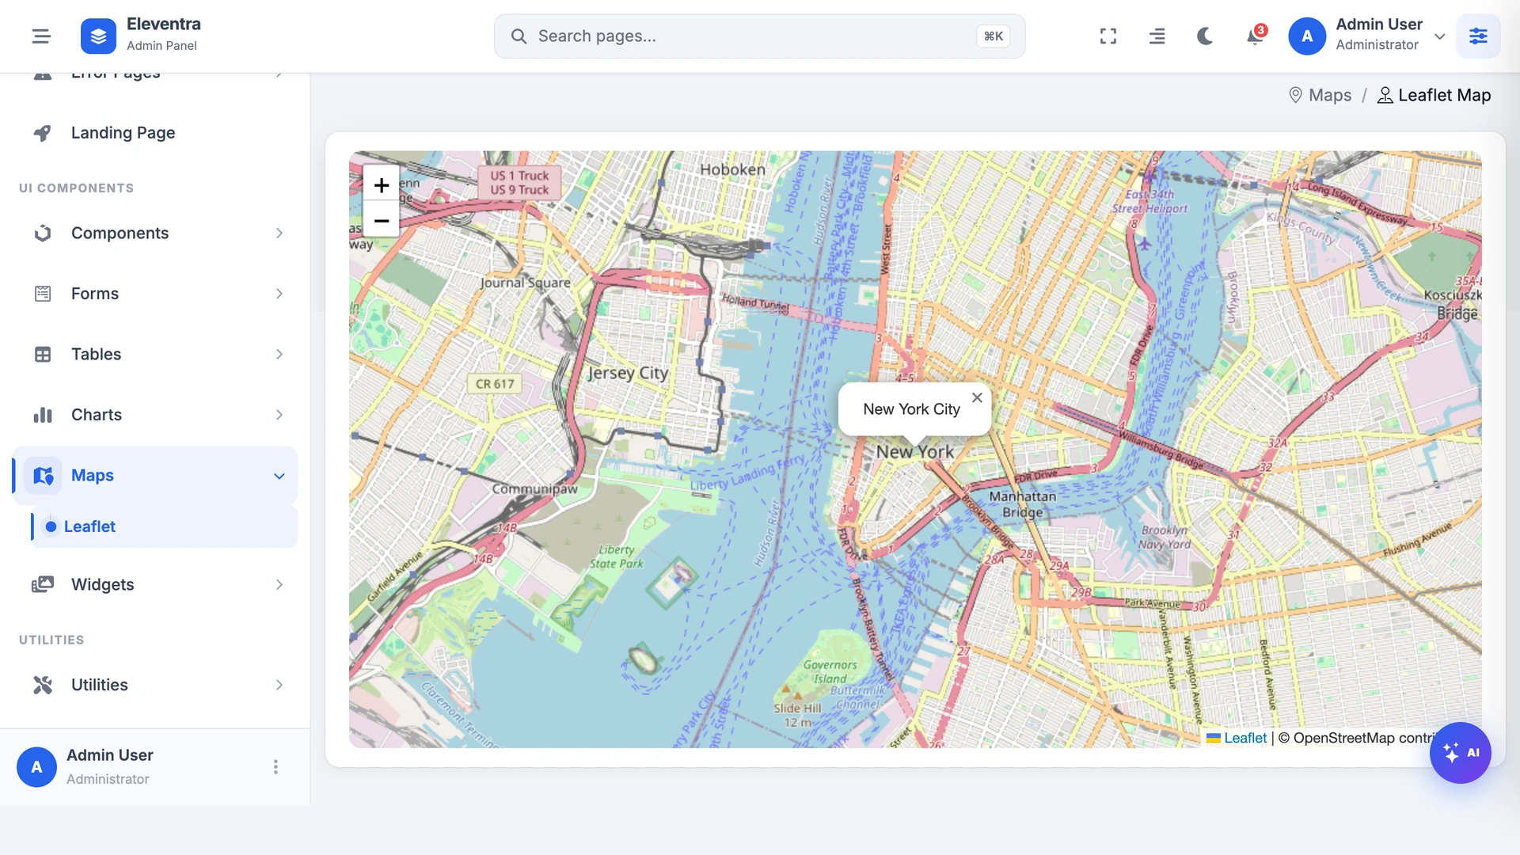Screen dimensions: 1520x855
Task: Click the Admin User avatar in header
Action: point(1307,36)
